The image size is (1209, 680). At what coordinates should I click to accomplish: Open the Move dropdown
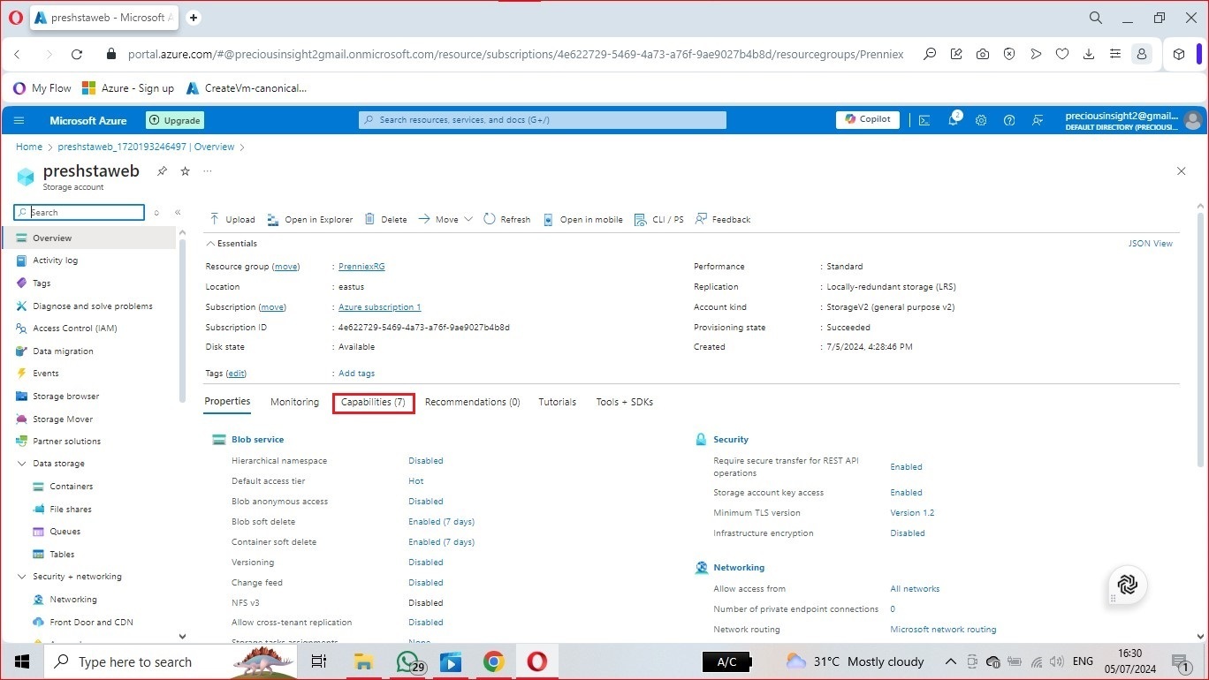[445, 219]
